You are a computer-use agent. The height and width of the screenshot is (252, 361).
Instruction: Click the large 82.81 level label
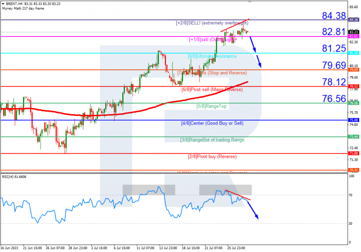(334, 32)
